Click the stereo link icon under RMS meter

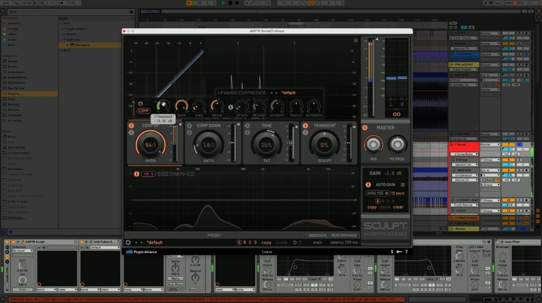point(396,114)
